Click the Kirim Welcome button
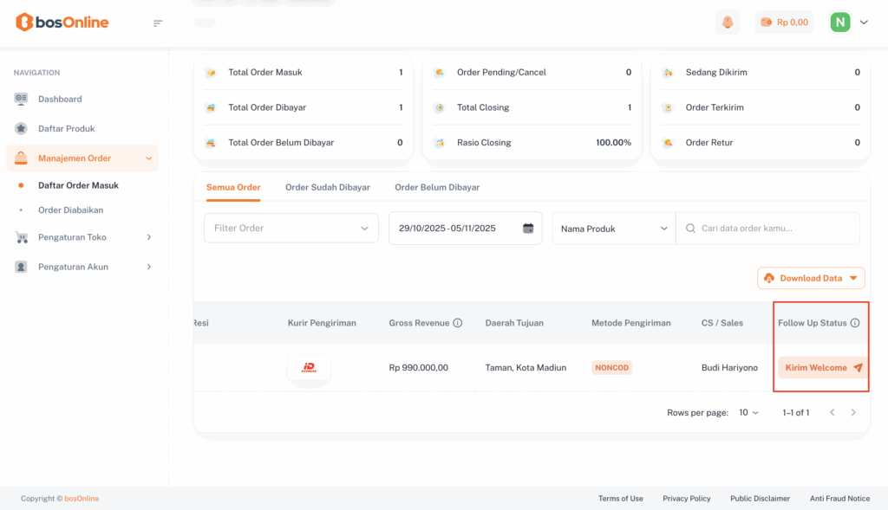The height and width of the screenshot is (510, 888). [822, 368]
